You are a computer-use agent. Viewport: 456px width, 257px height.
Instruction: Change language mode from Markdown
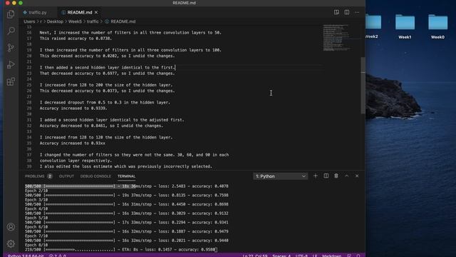click(x=331, y=256)
